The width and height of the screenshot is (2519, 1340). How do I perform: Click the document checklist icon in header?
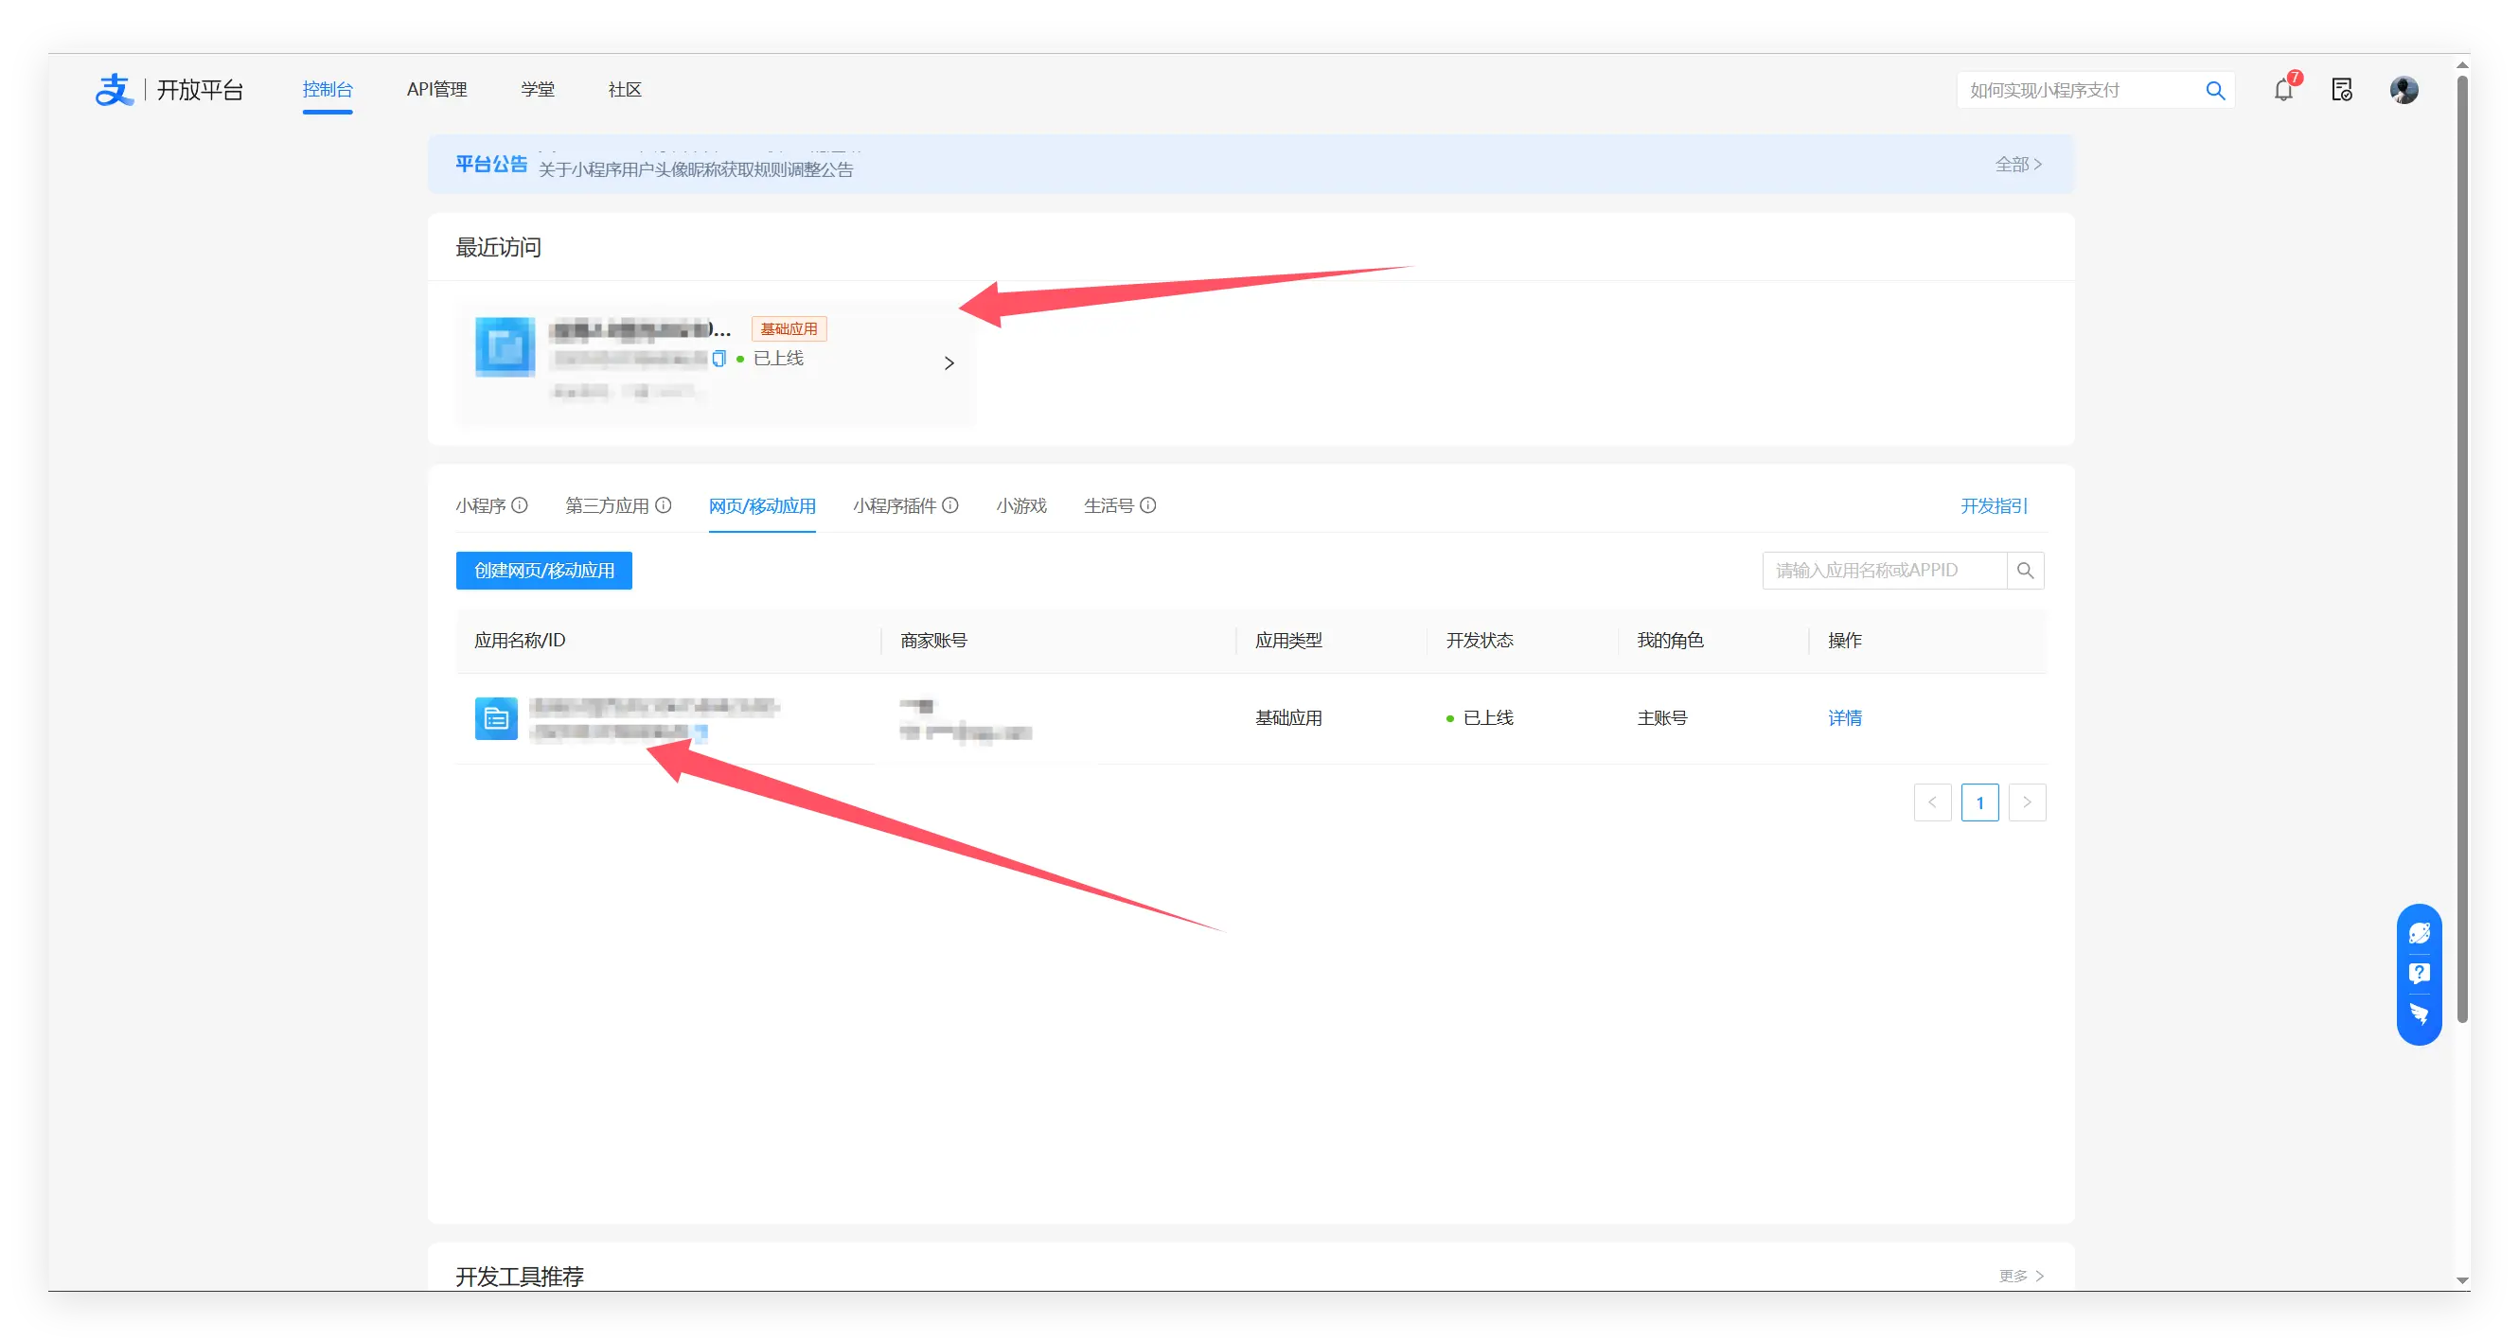click(2341, 90)
